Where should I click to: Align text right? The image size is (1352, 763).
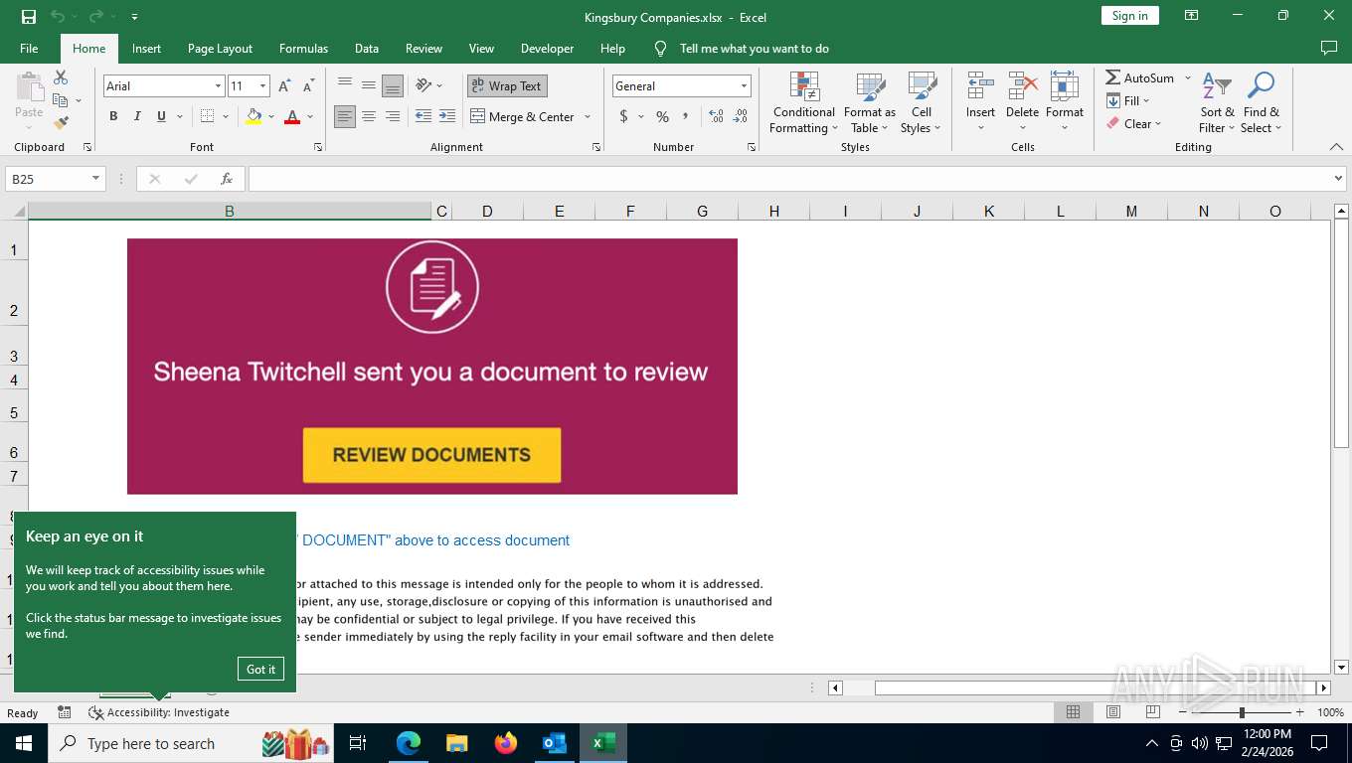(x=393, y=116)
